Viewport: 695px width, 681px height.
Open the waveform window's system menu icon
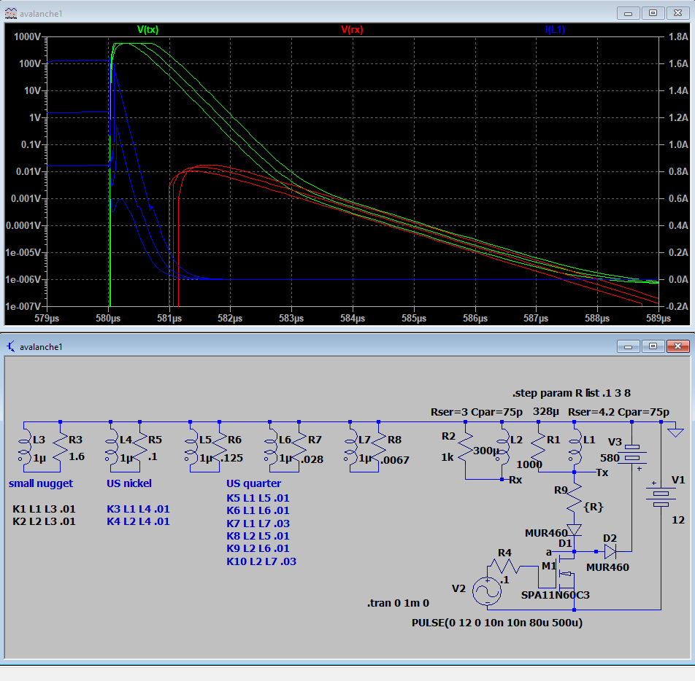point(12,12)
